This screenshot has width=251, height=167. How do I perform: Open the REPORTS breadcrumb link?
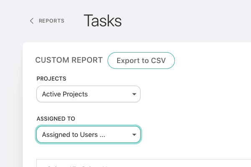click(51, 21)
